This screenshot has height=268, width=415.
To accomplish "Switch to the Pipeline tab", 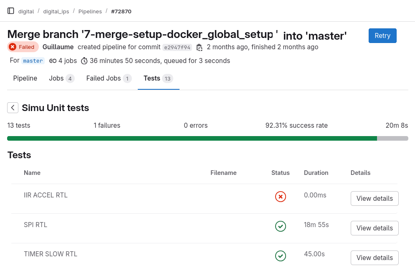I will click(x=25, y=78).
